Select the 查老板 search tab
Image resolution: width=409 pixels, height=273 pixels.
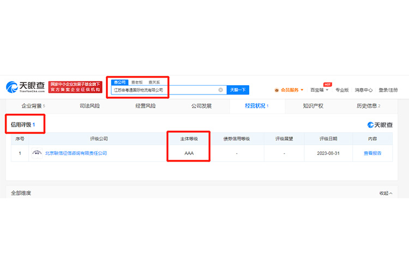[x=137, y=82]
